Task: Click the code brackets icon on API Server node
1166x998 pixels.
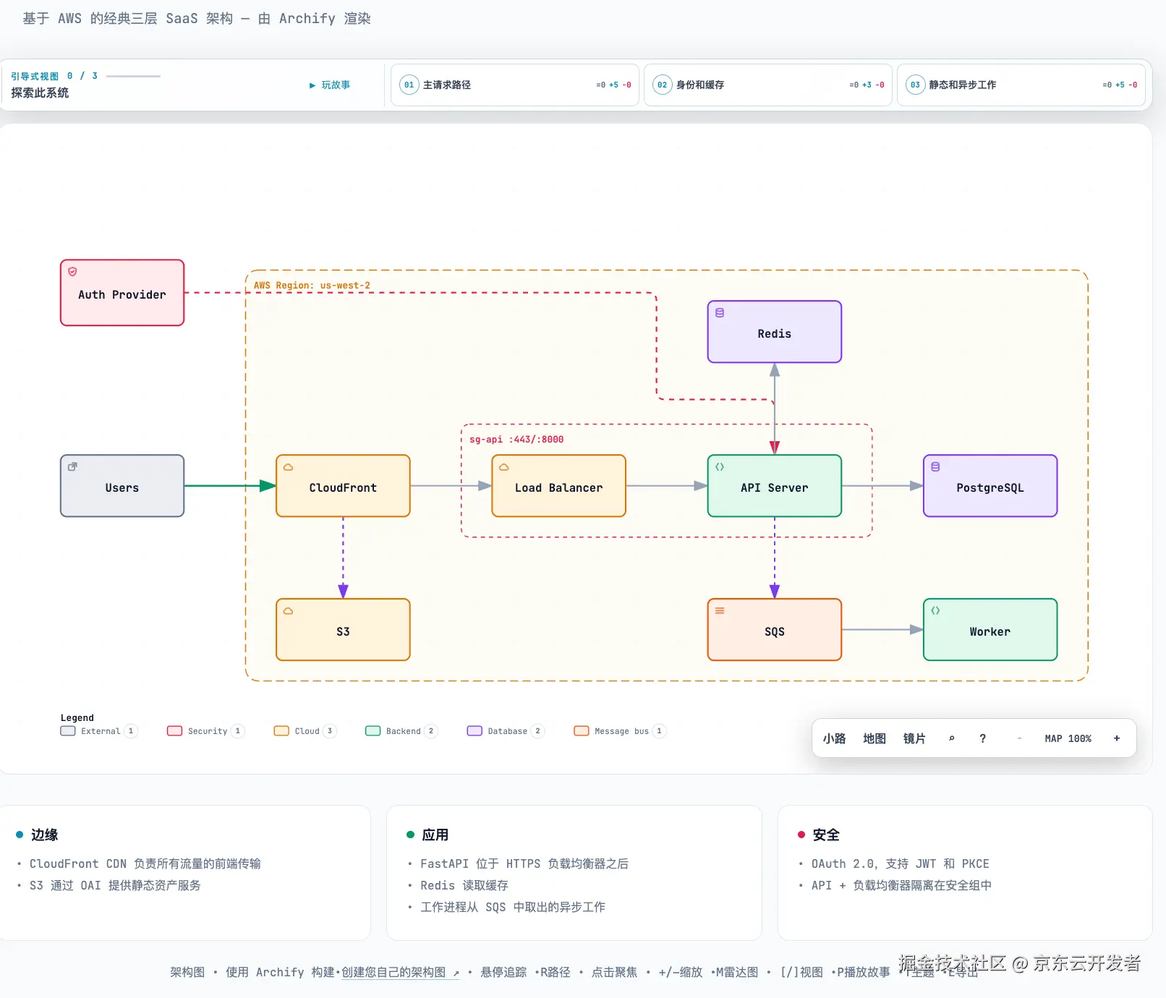Action: 720,466
